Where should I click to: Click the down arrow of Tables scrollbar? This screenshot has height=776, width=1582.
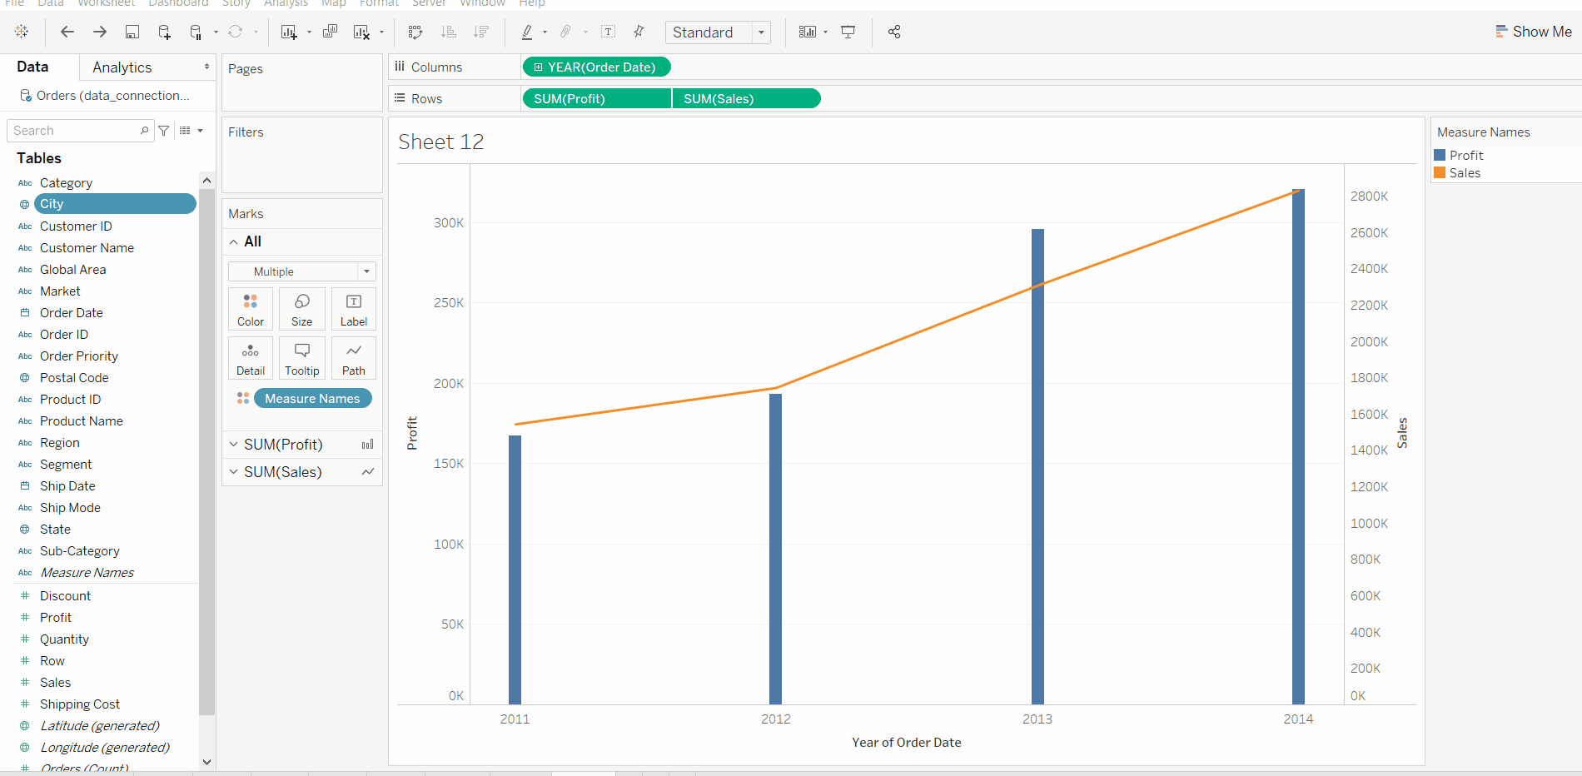click(206, 762)
